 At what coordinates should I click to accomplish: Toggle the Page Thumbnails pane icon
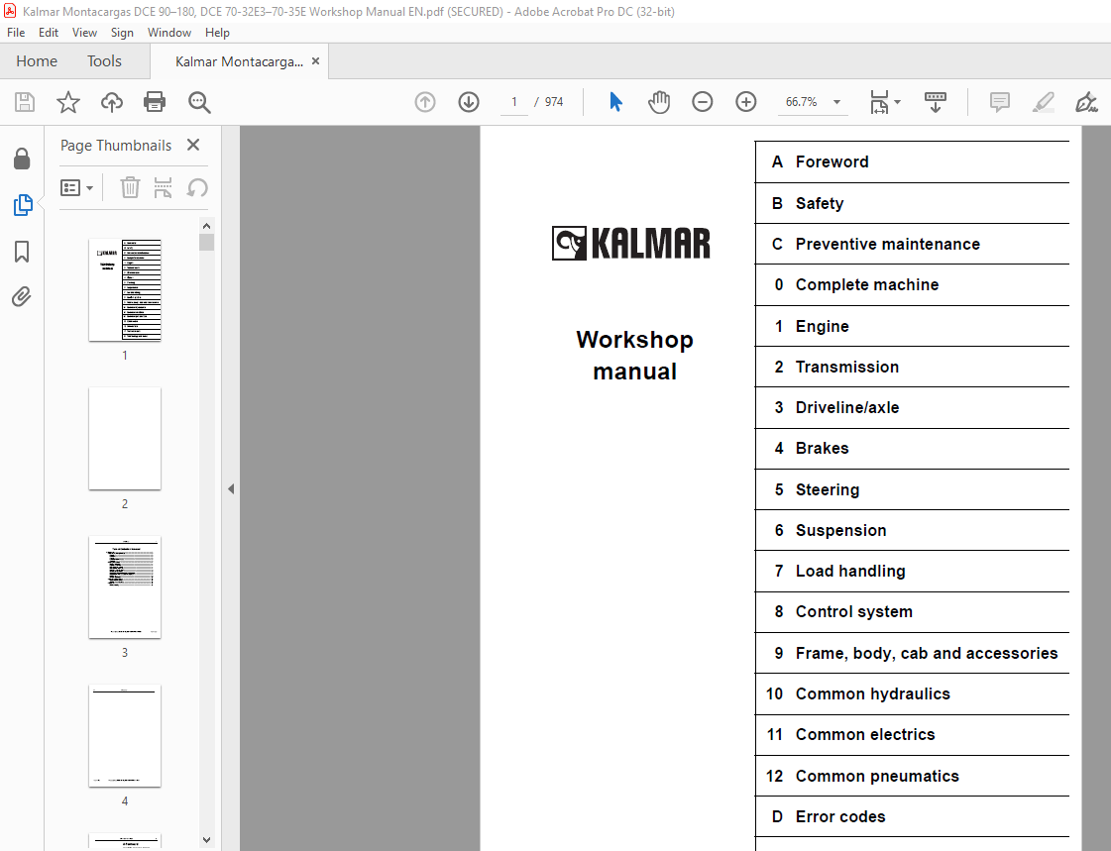(23, 205)
